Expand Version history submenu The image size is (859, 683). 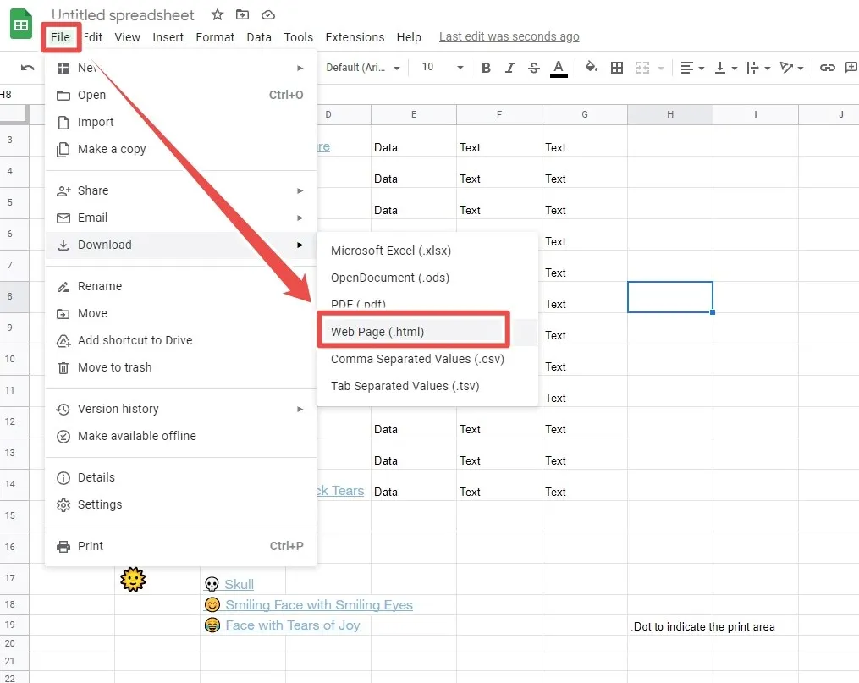pyautogui.click(x=181, y=409)
